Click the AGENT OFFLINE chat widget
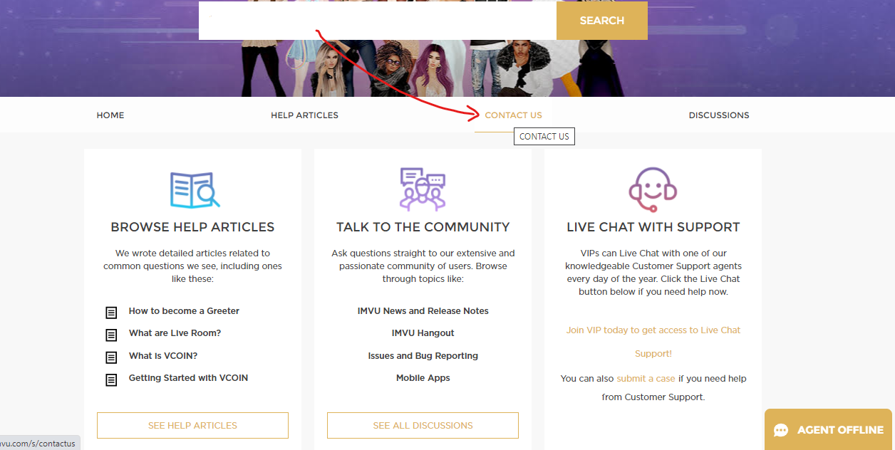This screenshot has height=450, width=895. click(828, 430)
